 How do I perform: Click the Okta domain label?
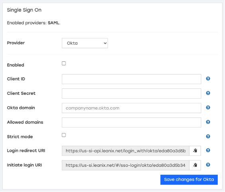tap(21, 108)
